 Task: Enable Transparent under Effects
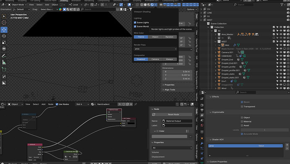(242, 107)
